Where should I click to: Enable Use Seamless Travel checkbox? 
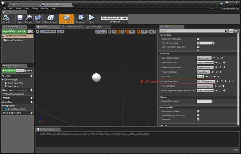point(198,111)
